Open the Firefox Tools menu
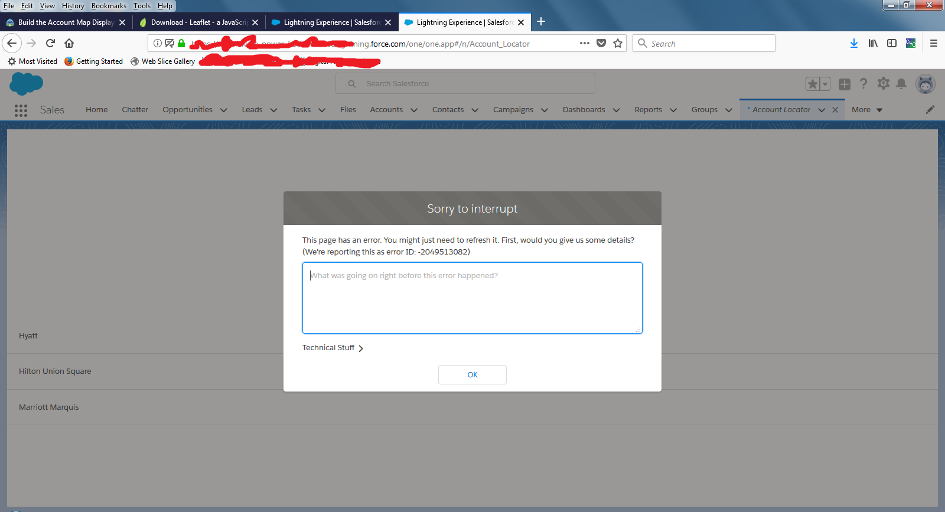 pyautogui.click(x=142, y=6)
